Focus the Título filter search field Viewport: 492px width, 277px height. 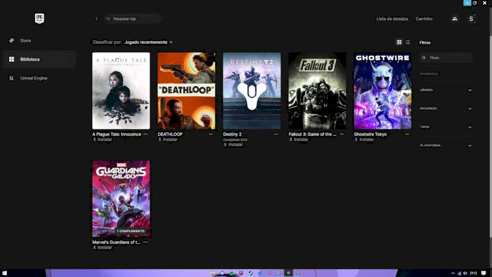click(x=450, y=57)
